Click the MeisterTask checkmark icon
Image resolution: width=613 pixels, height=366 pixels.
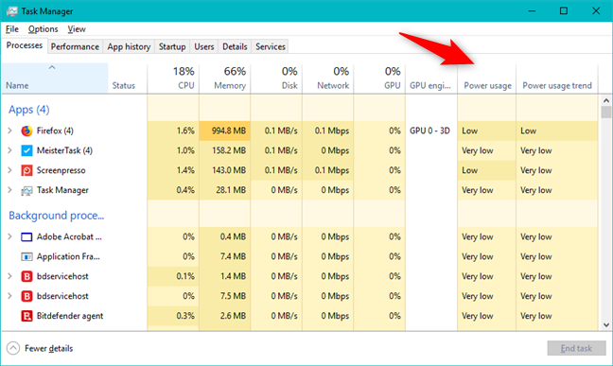point(26,150)
